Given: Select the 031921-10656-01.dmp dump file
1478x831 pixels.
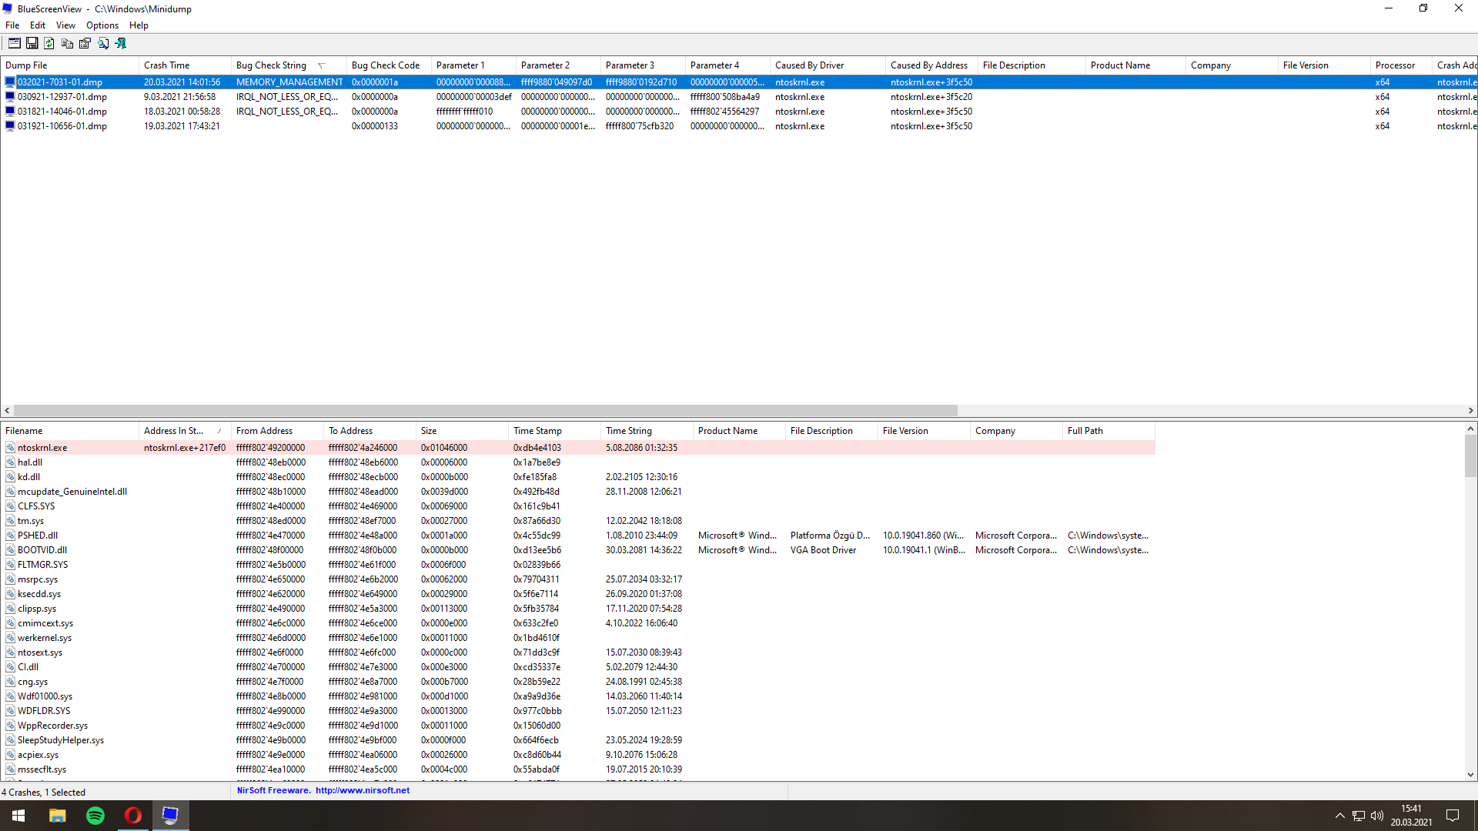Looking at the screenshot, I should coord(62,126).
